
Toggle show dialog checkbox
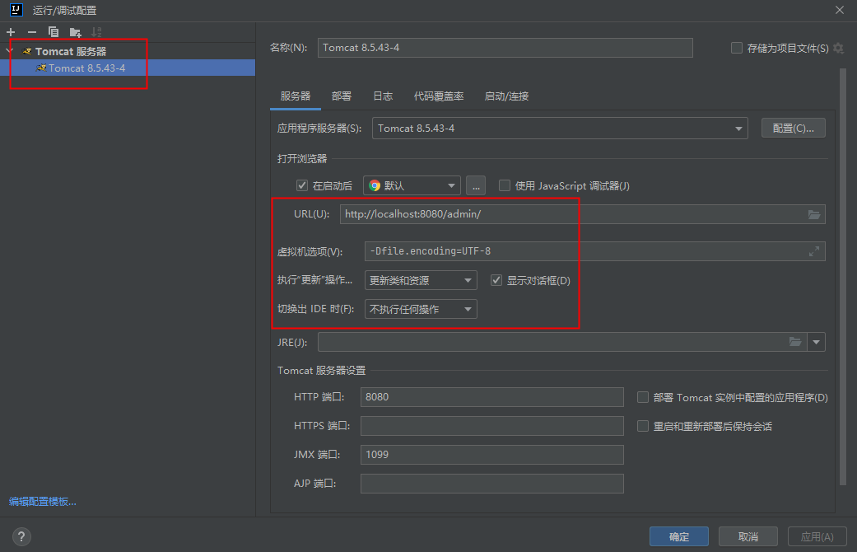click(496, 280)
